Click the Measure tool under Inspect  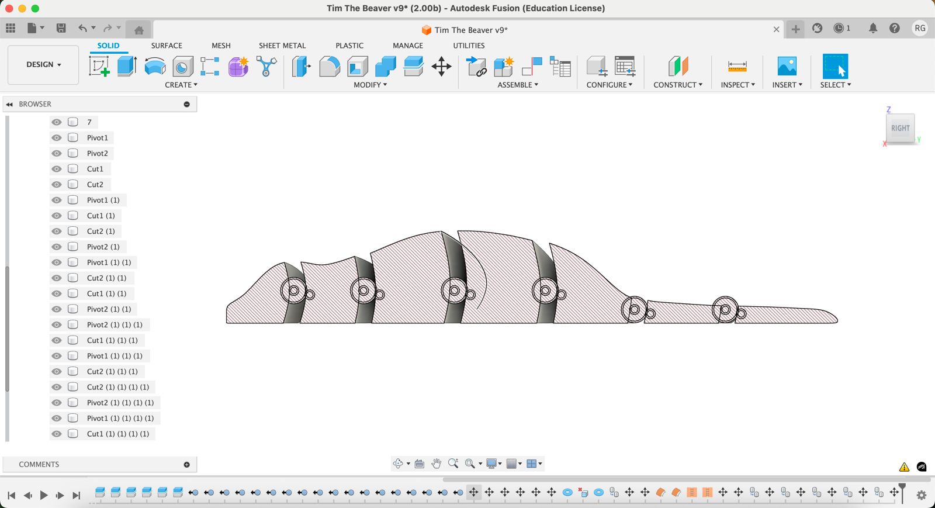click(737, 66)
